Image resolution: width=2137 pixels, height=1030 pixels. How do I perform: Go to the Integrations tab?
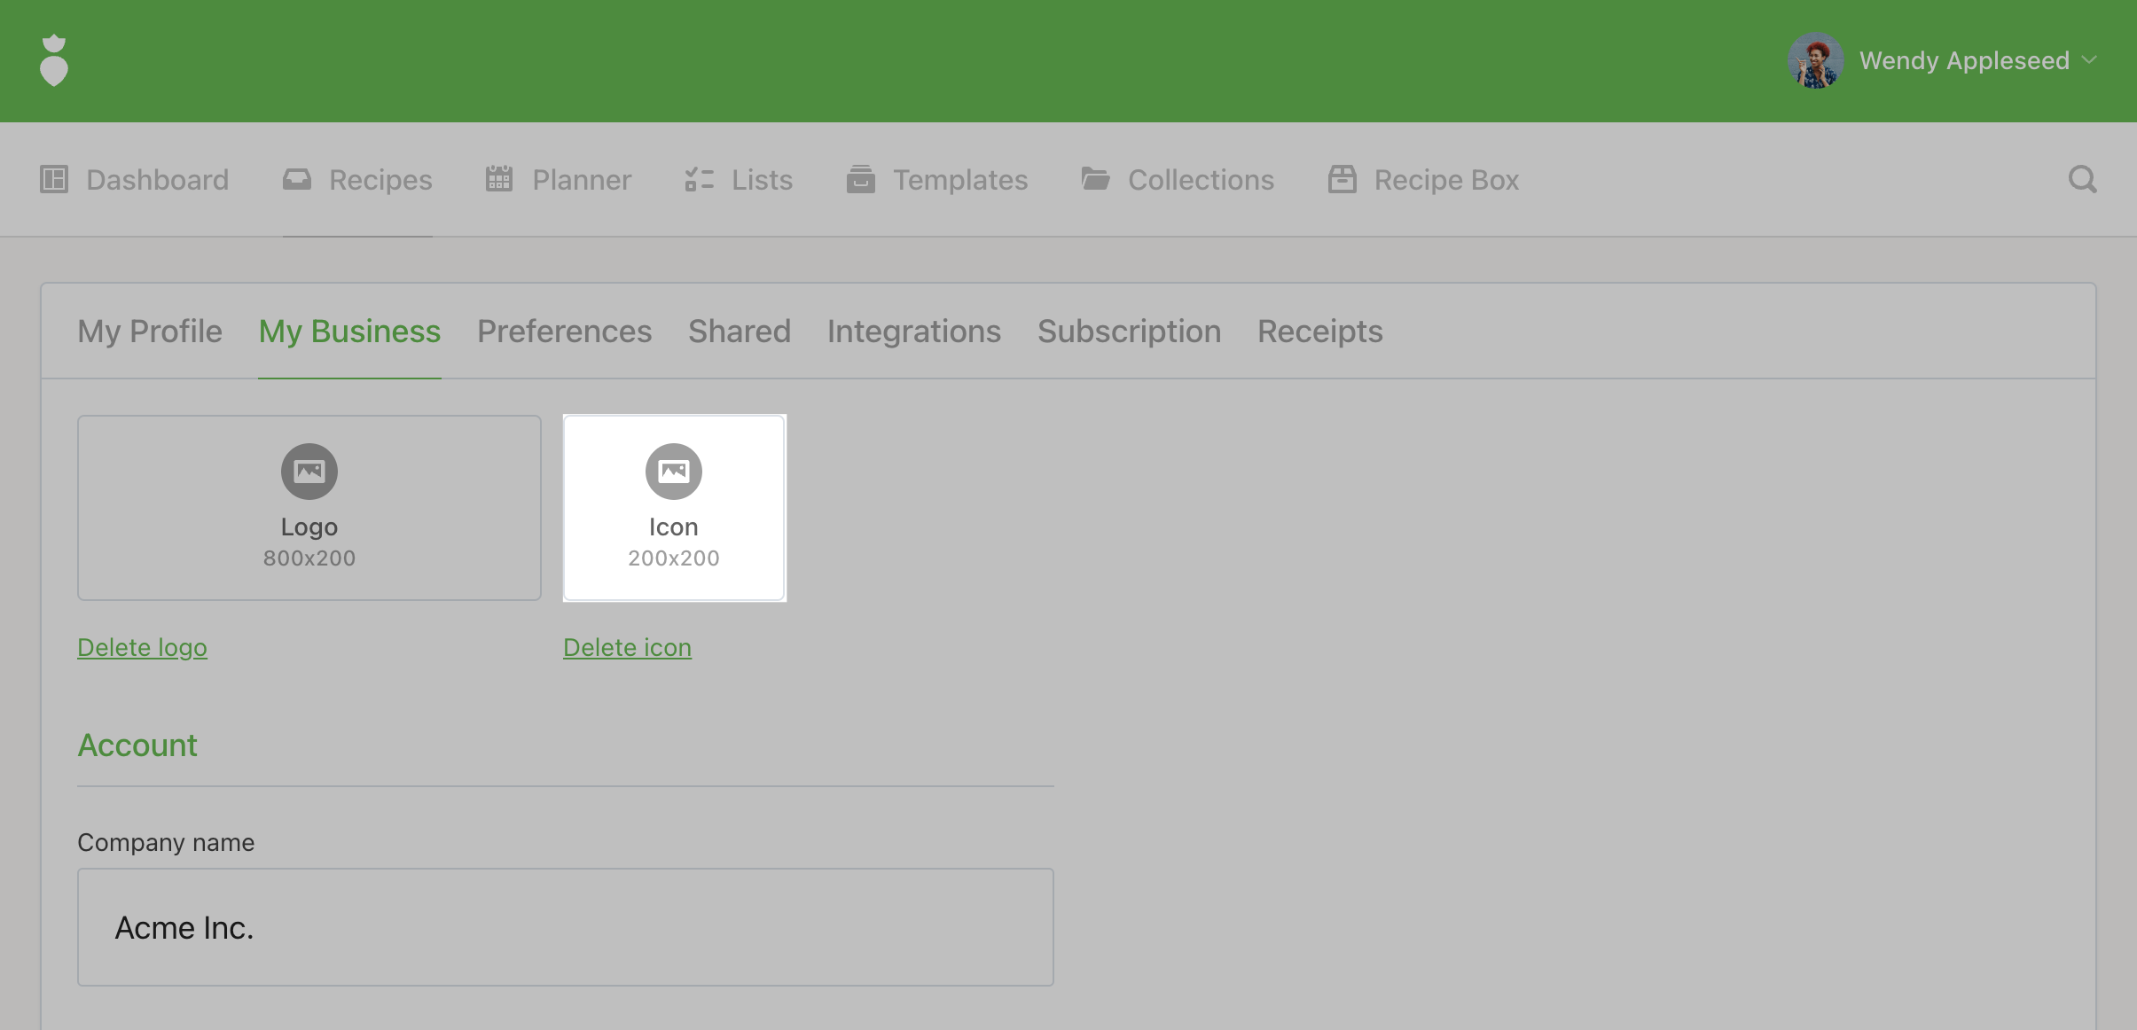coord(913,332)
